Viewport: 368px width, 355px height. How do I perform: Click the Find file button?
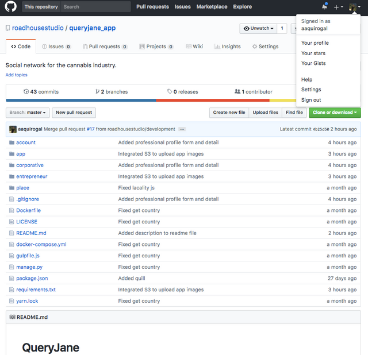click(x=294, y=113)
